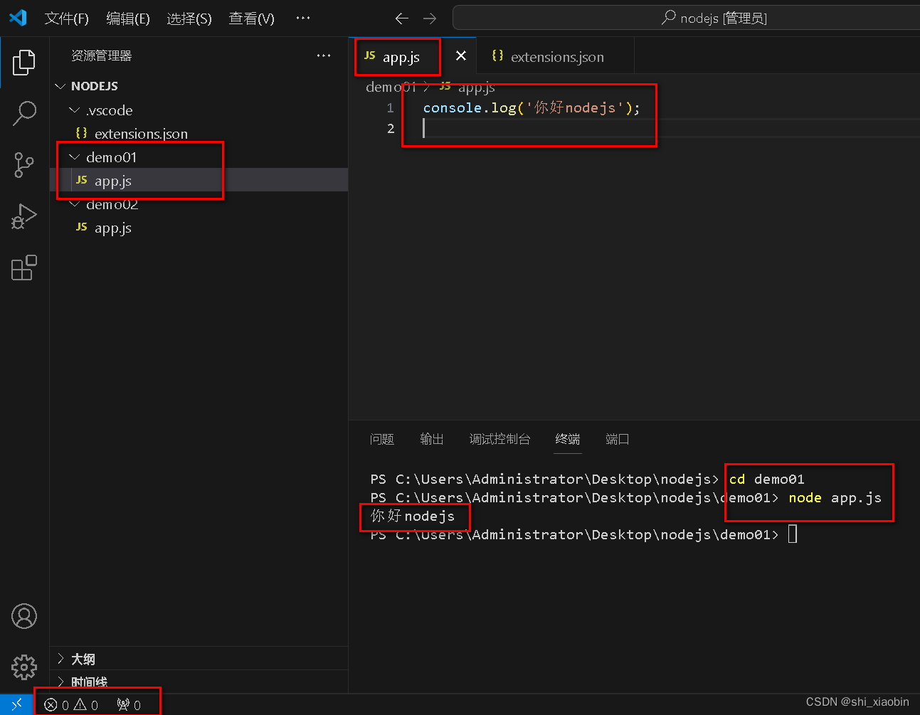
Task: Switch to the 输出 panel tab
Action: 432,439
